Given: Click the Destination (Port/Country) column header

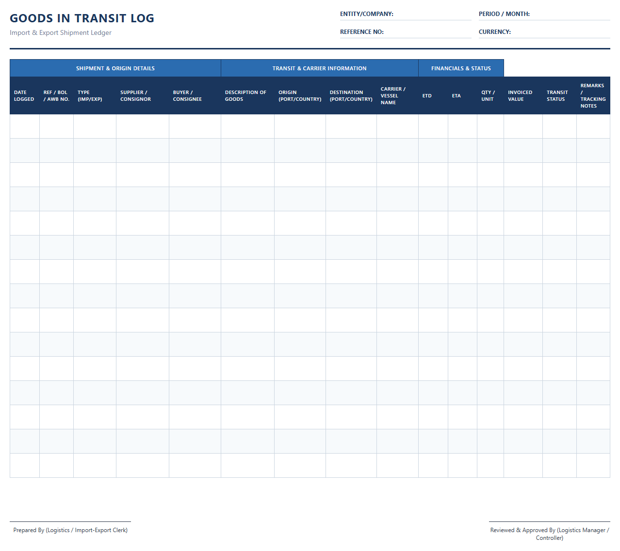Looking at the screenshot, I should coord(351,95).
